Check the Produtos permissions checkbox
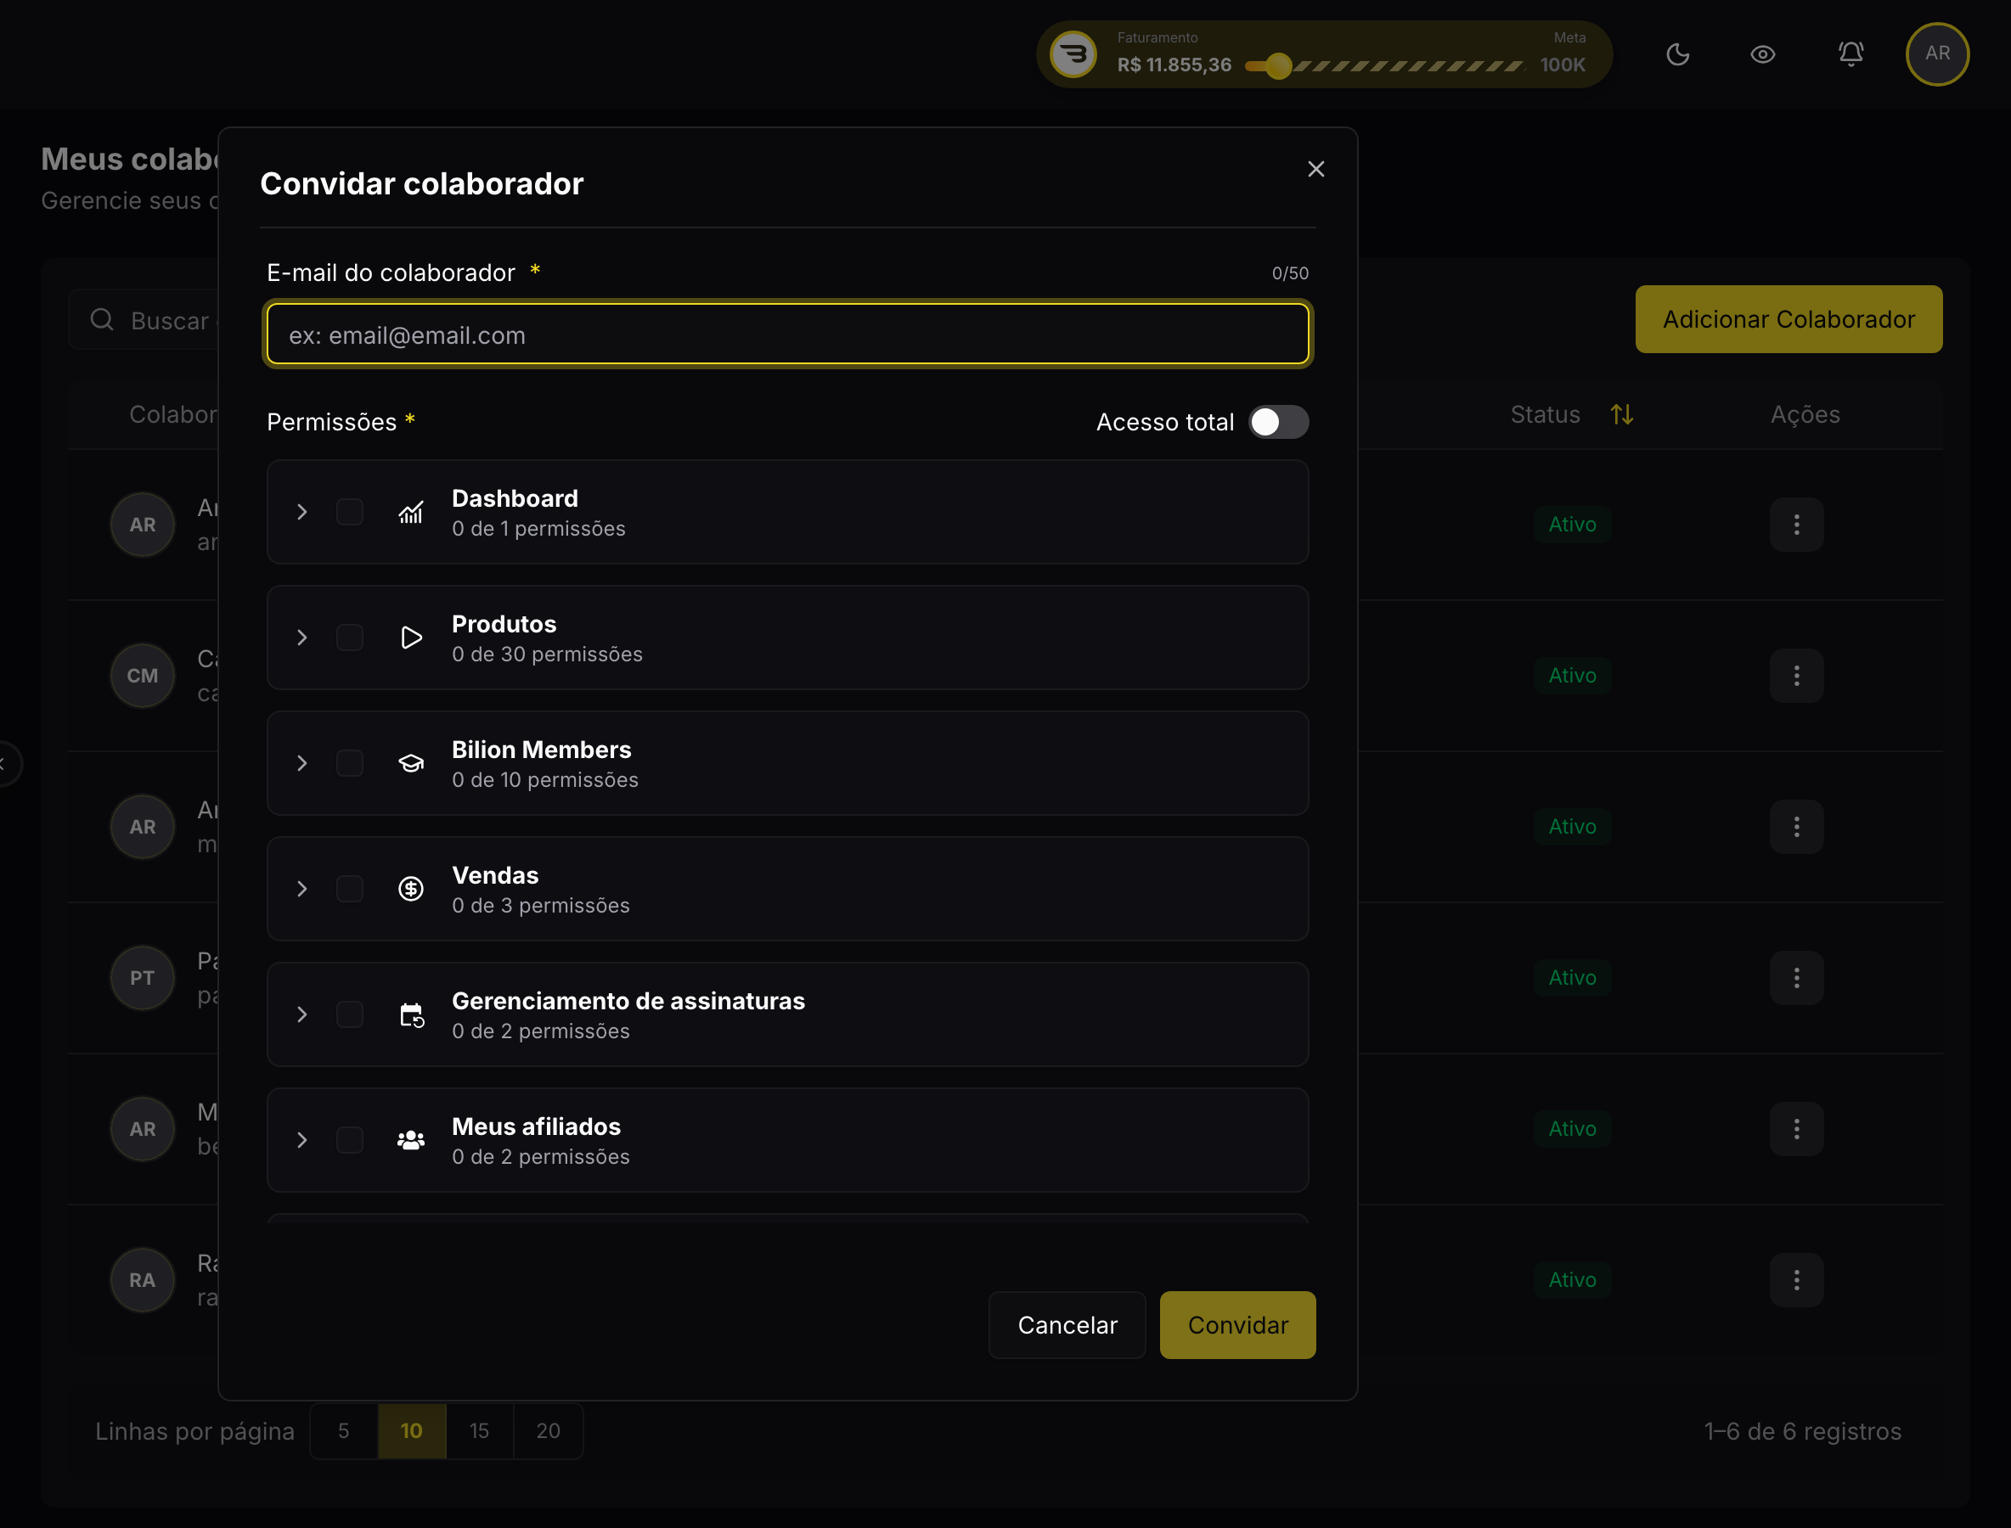Screen dimensions: 2011x1528 [349, 638]
